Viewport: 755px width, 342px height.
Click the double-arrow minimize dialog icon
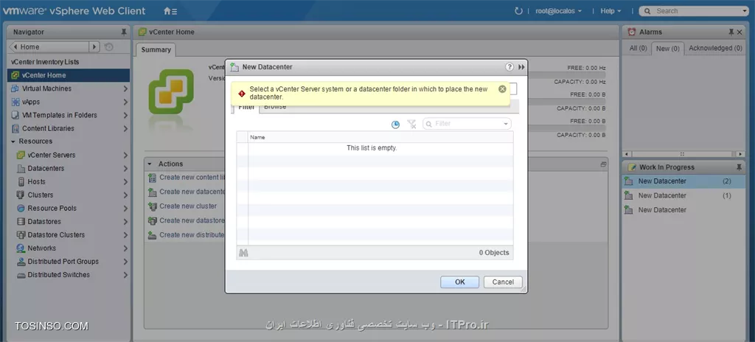pyautogui.click(x=521, y=67)
